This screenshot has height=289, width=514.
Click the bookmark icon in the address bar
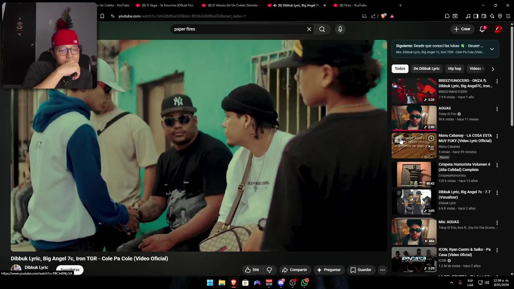102,16
